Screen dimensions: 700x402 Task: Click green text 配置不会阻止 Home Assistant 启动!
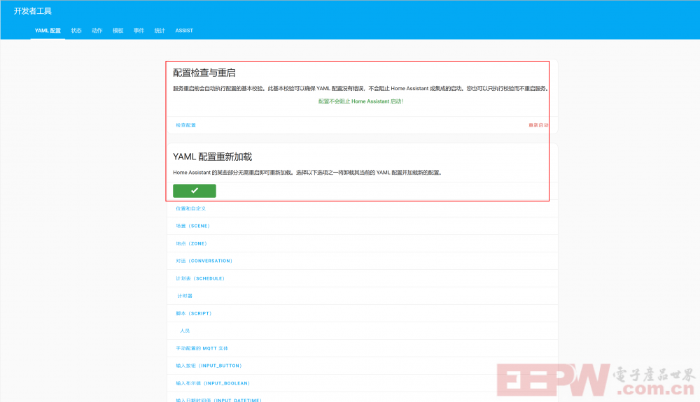360,101
